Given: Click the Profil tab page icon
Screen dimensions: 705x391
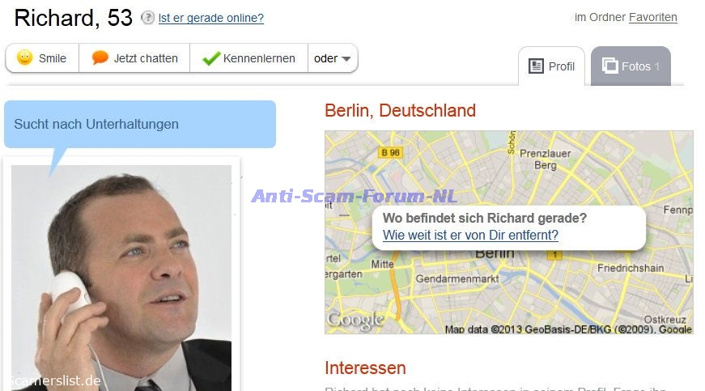Looking at the screenshot, I should [x=536, y=66].
